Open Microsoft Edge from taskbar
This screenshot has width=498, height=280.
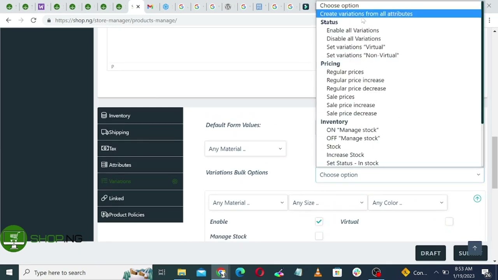click(240, 273)
